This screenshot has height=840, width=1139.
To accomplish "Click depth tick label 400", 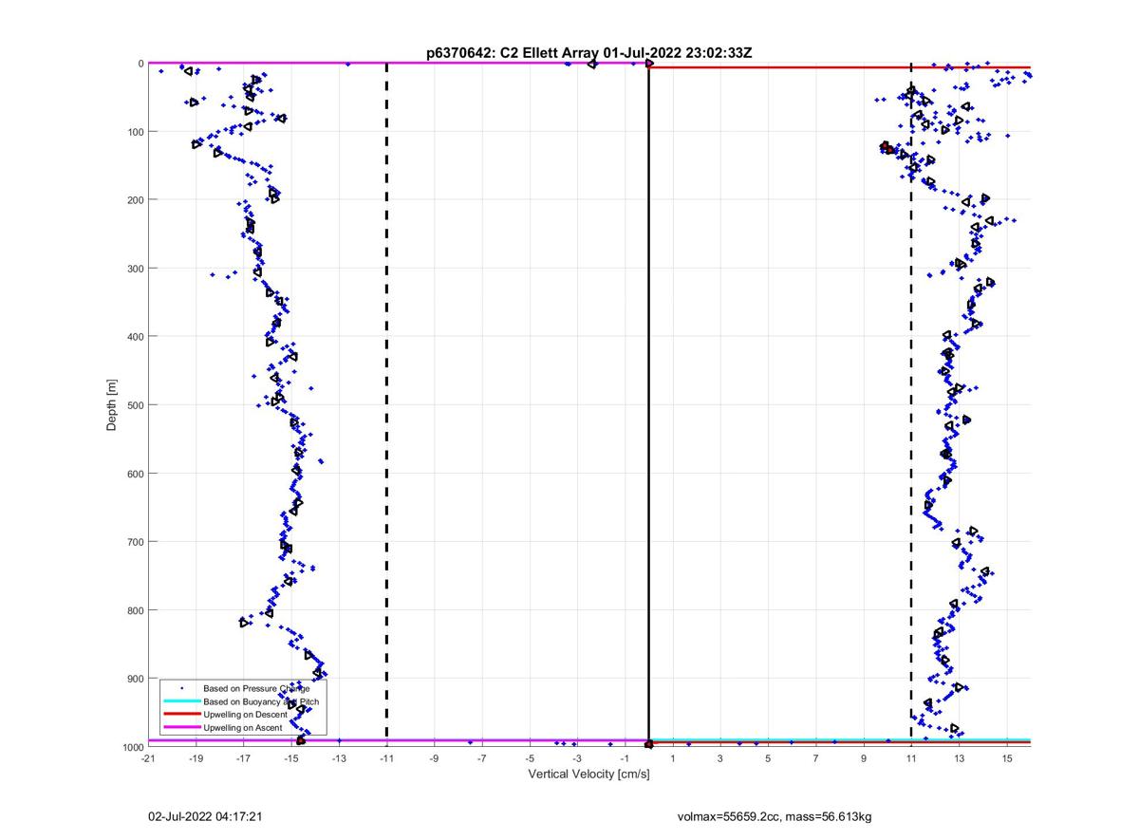I will point(135,337).
